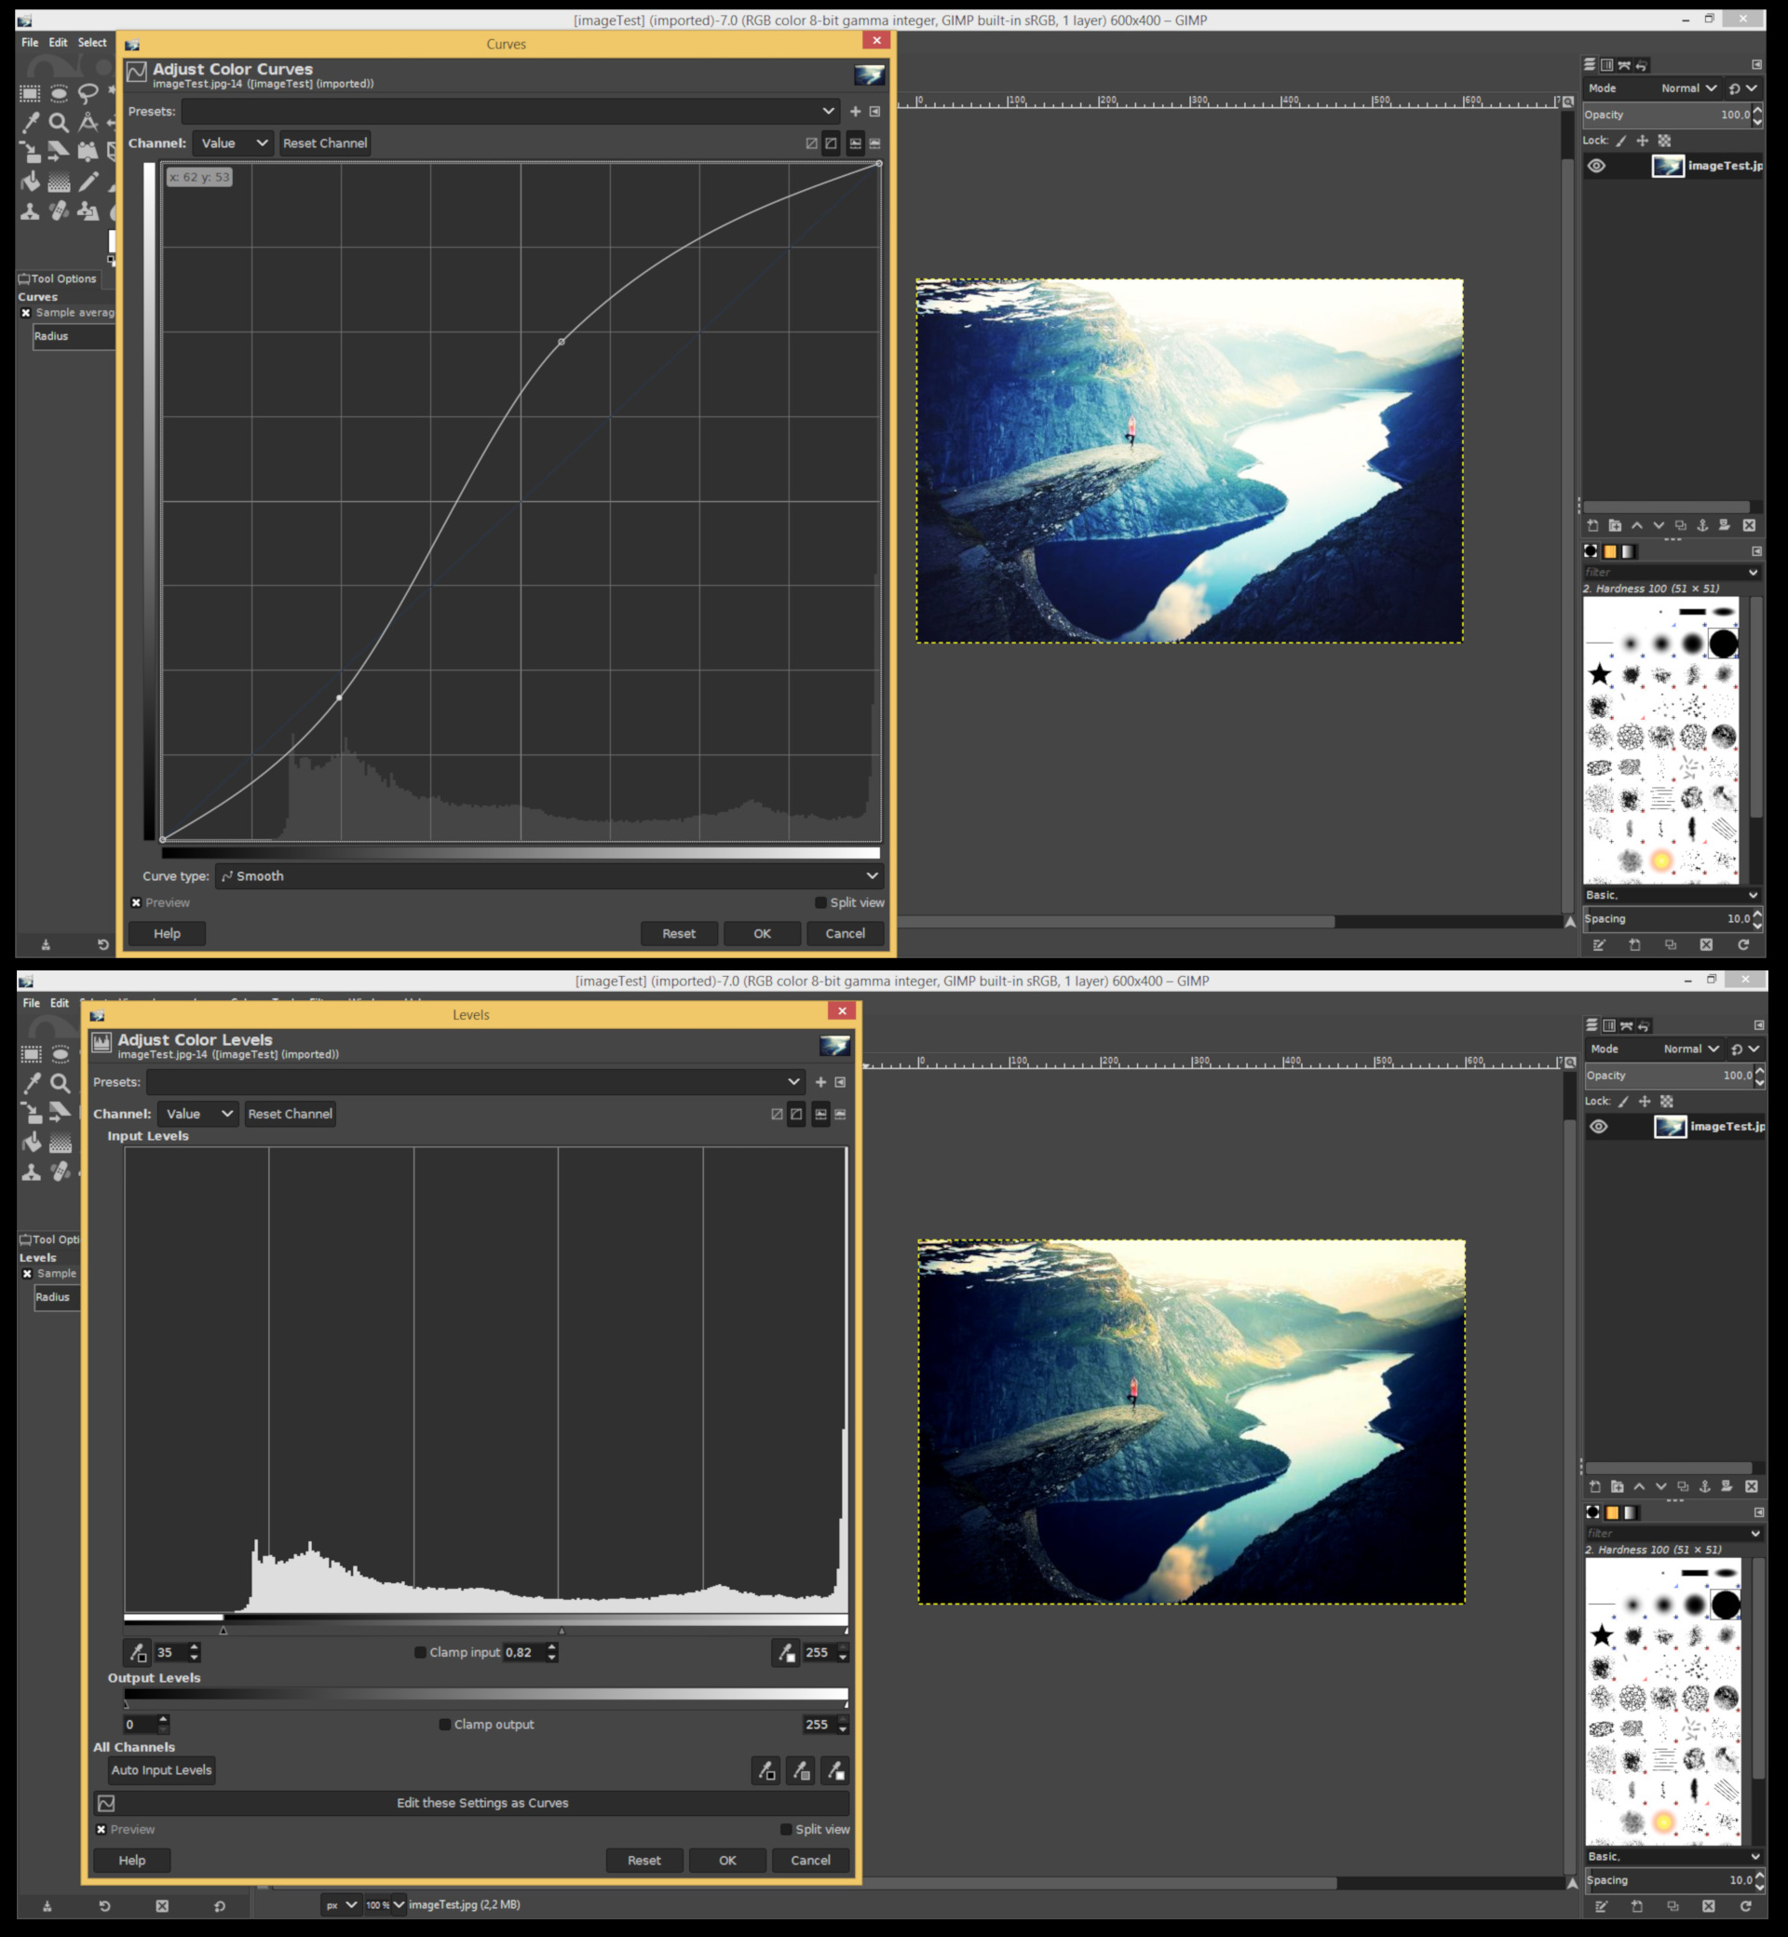Choose the Bucket Fill tool in upper toolbox

30,181
